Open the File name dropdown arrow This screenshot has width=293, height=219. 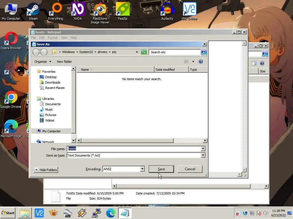coord(203,149)
